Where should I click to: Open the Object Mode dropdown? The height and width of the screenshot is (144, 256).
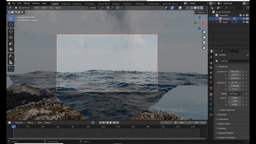23,8
